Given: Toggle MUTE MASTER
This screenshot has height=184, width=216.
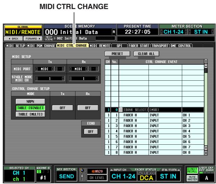Looking at the screenshot, I should (192, 178).
